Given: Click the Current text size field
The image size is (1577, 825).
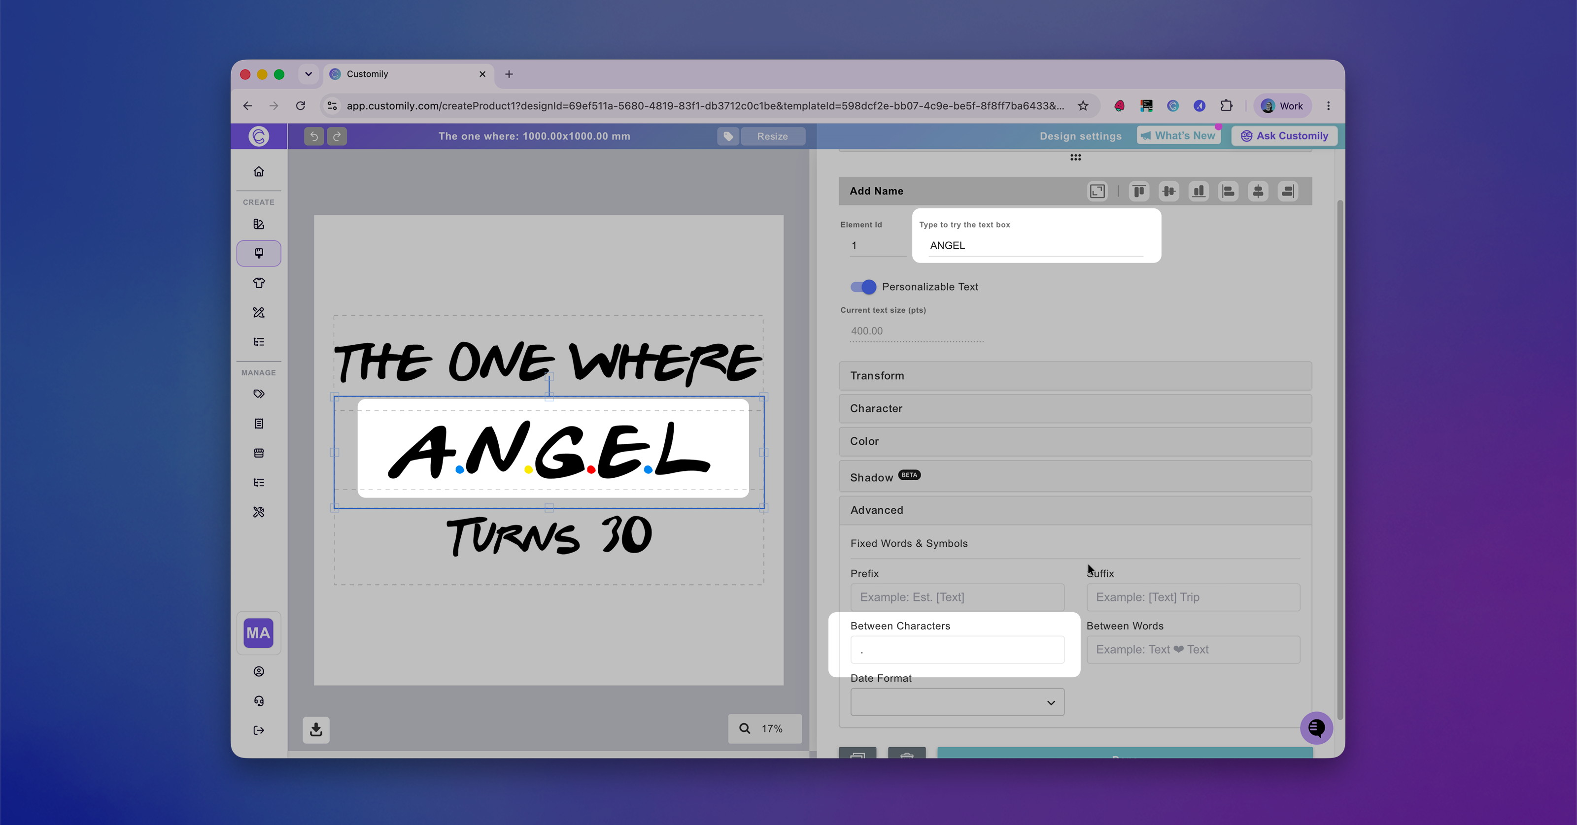Looking at the screenshot, I should (x=917, y=331).
